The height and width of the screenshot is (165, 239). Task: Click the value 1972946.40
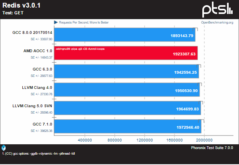coord(188,127)
